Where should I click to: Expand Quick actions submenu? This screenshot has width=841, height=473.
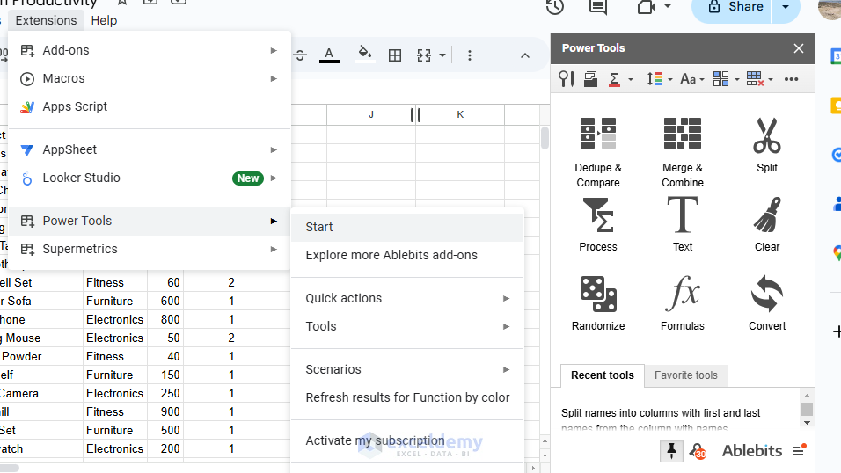tap(407, 298)
